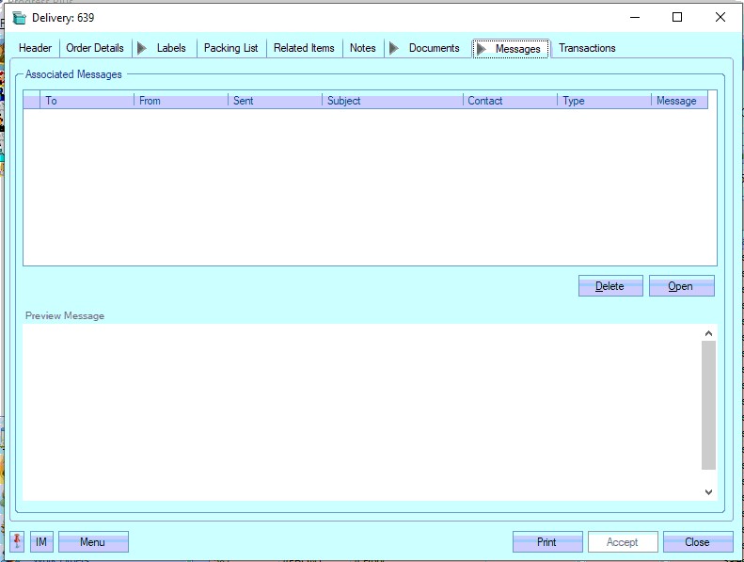Switch to the Transactions tab
This screenshot has width=744, height=562.
587,48
